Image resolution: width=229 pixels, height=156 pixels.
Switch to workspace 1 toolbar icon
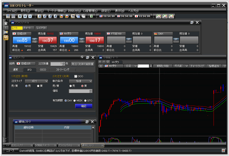tap(39, 16)
